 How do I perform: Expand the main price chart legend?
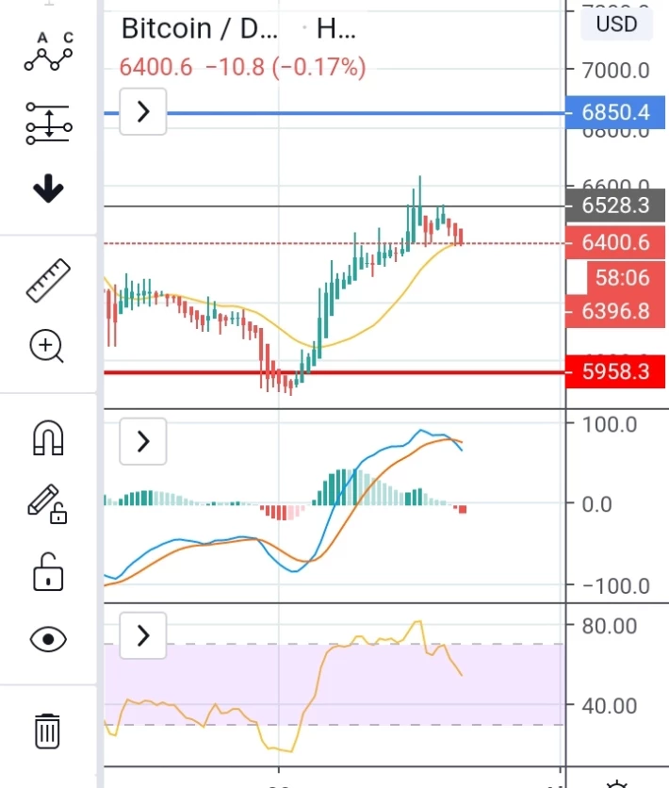pyautogui.click(x=143, y=111)
